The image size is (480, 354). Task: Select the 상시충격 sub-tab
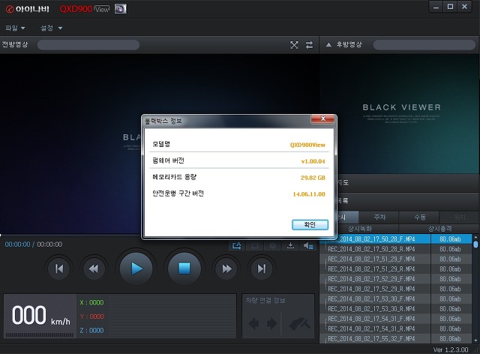click(439, 229)
